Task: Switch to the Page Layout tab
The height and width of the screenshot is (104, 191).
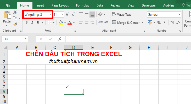Action: pos(60,5)
